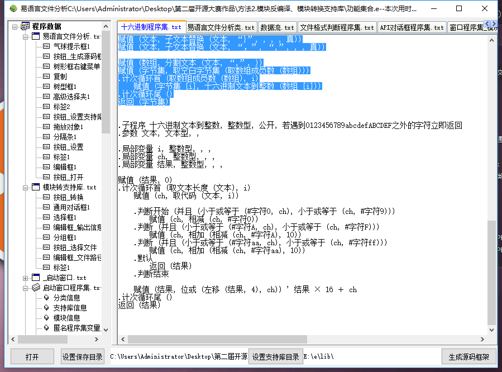Select the 气球提示框1 component icon

(46, 46)
